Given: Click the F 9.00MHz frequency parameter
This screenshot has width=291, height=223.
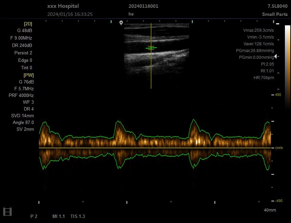Looking at the screenshot, I should click(x=21, y=38).
